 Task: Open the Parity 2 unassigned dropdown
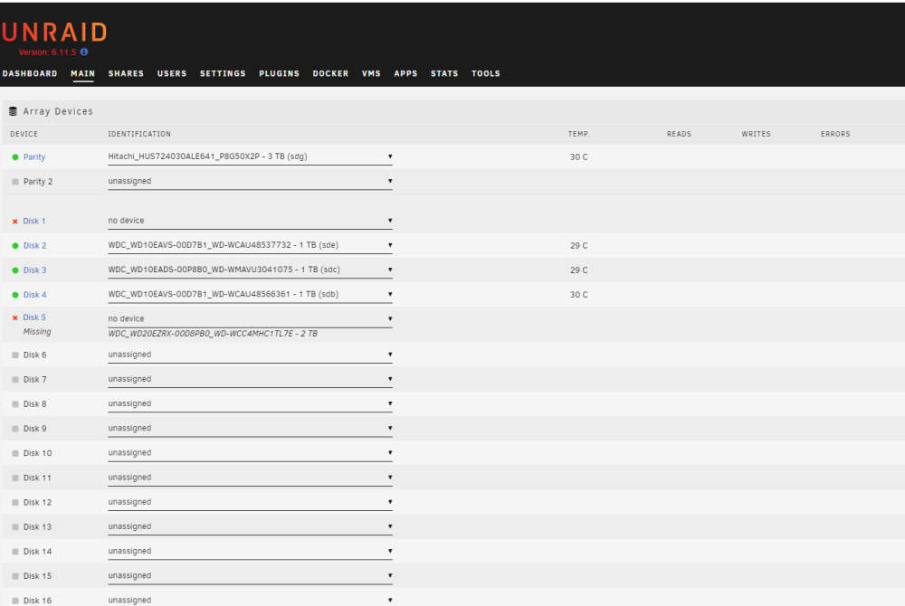(x=250, y=182)
